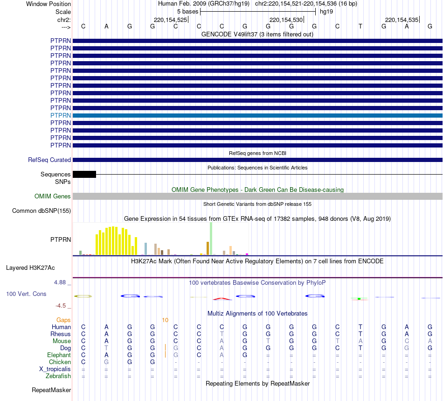
Task: Click the 'hg19' label next to scale bar
Action: (x=326, y=12)
